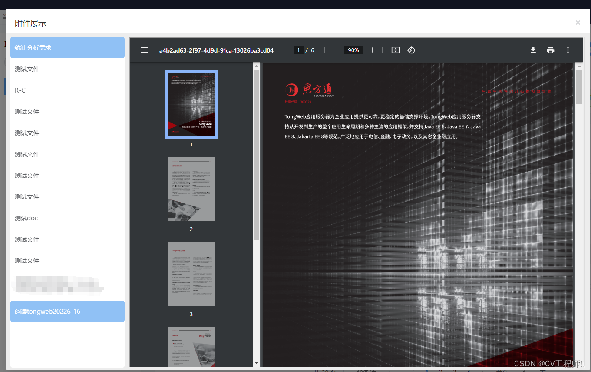The height and width of the screenshot is (372, 591).
Task: Click the TongWeb应用服务器 intro paragraph
Action: tap(383, 126)
